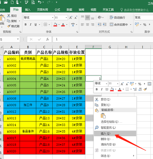This screenshot has width=153, height=159.
Task: Expand the name box dropdown
Action: pyautogui.click(x=18, y=39)
